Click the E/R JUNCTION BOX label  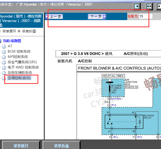pyautogui.click(x=131, y=82)
